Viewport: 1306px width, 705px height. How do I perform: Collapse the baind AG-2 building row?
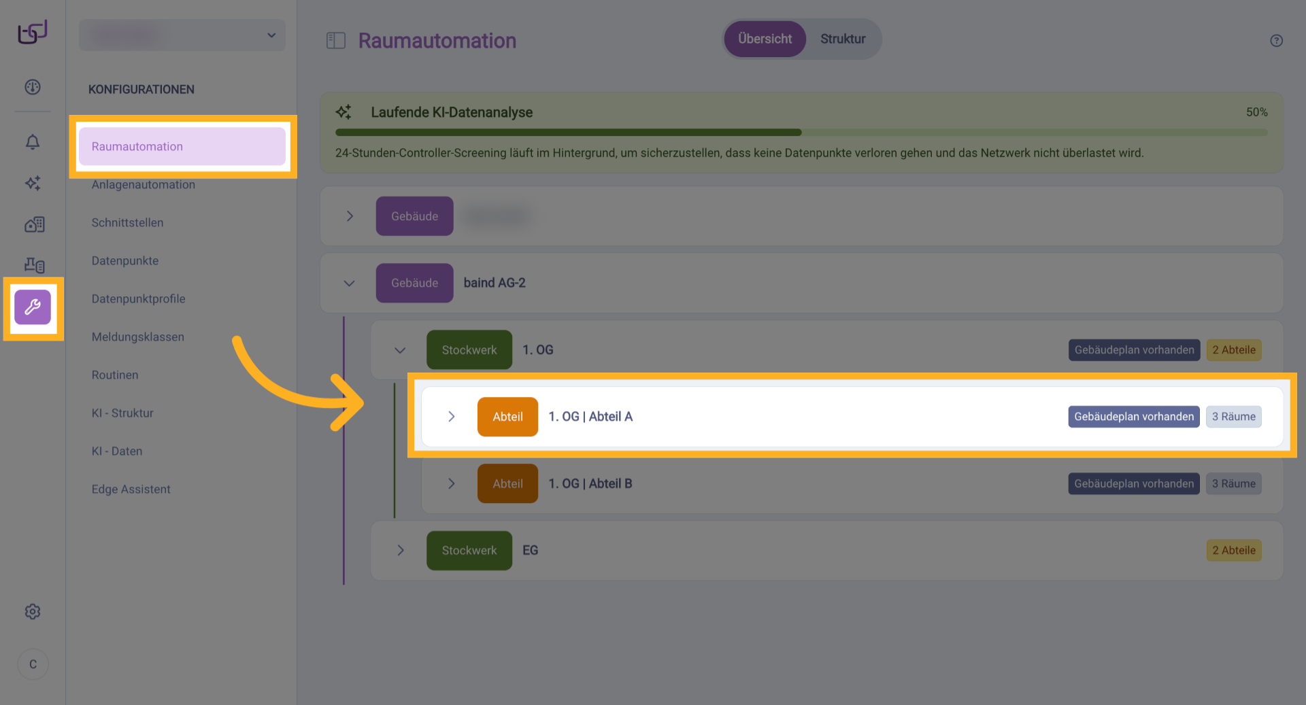(350, 283)
